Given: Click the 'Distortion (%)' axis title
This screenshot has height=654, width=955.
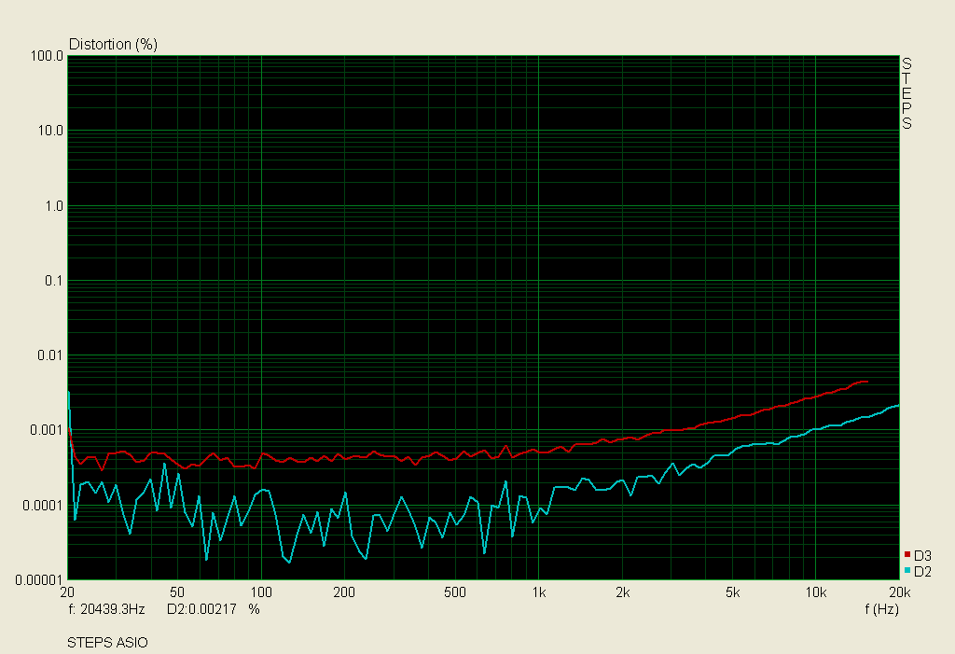Looking at the screenshot, I should pos(113,45).
